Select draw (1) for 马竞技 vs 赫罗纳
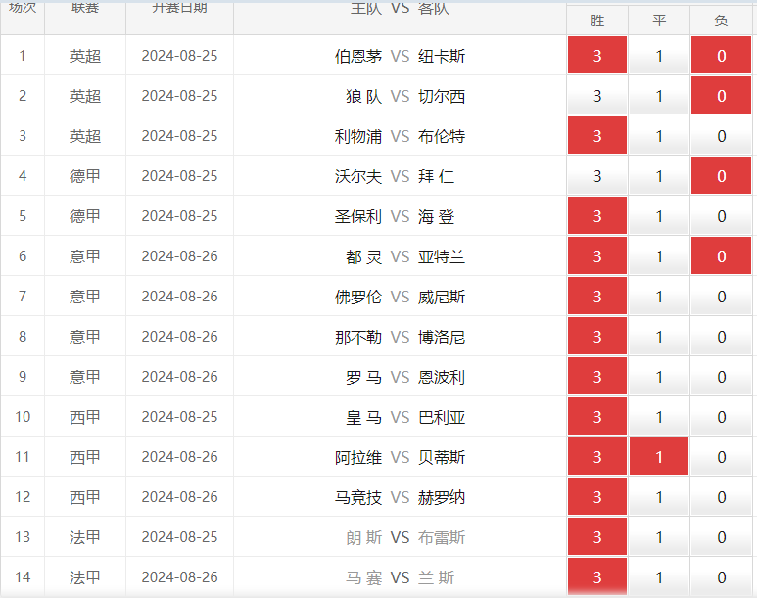This screenshot has width=757, height=598. pos(659,496)
